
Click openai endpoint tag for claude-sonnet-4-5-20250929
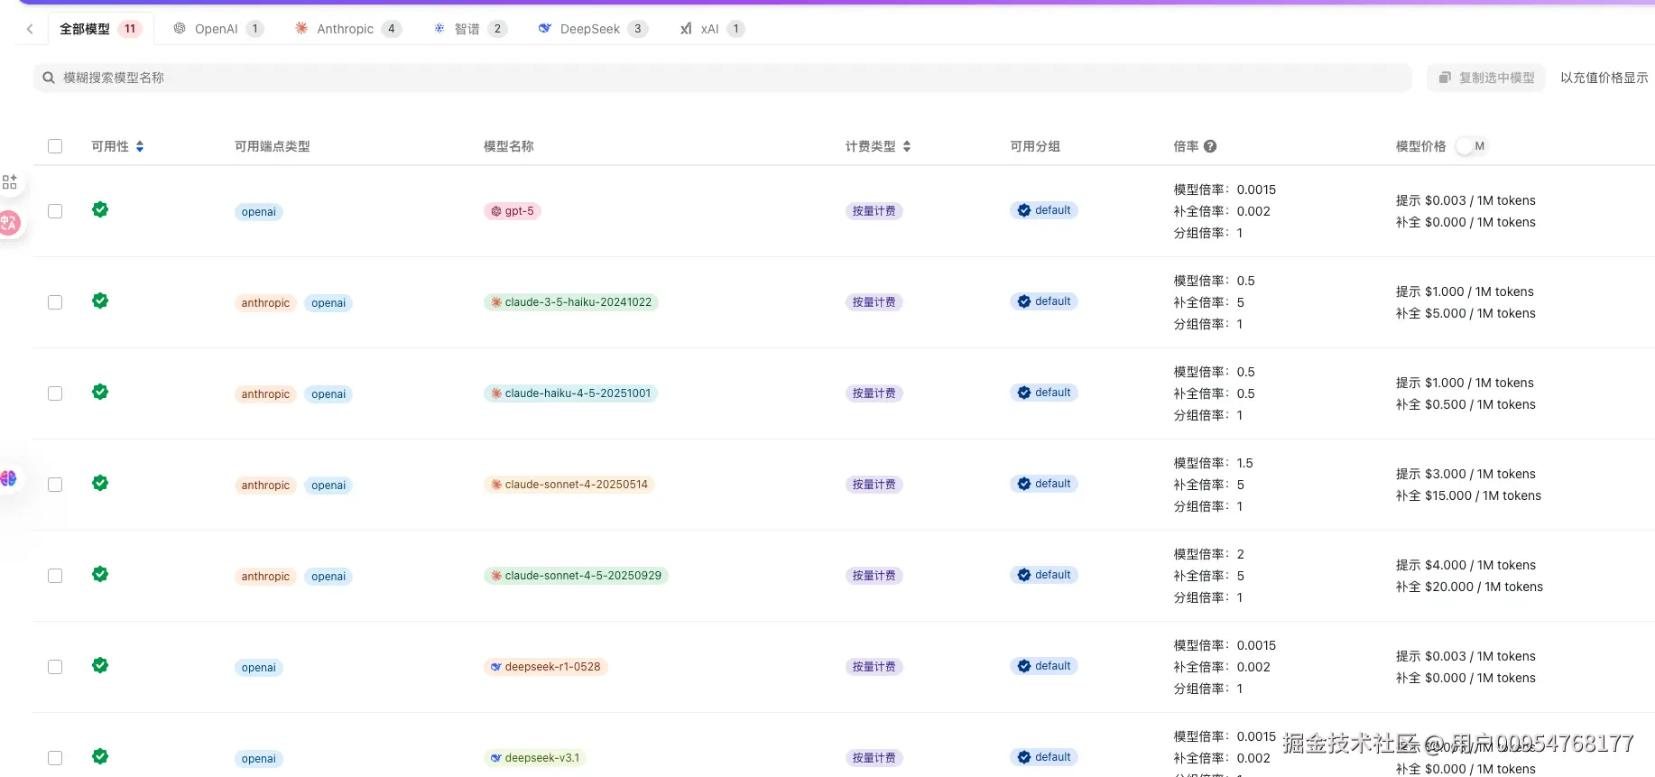coord(328,577)
